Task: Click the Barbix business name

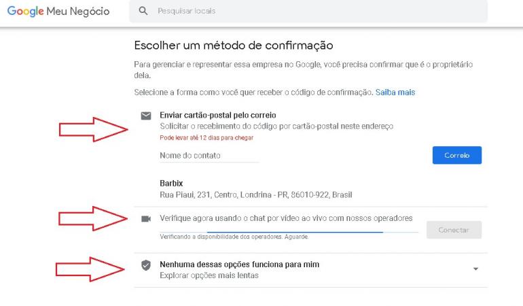Action: (171, 183)
